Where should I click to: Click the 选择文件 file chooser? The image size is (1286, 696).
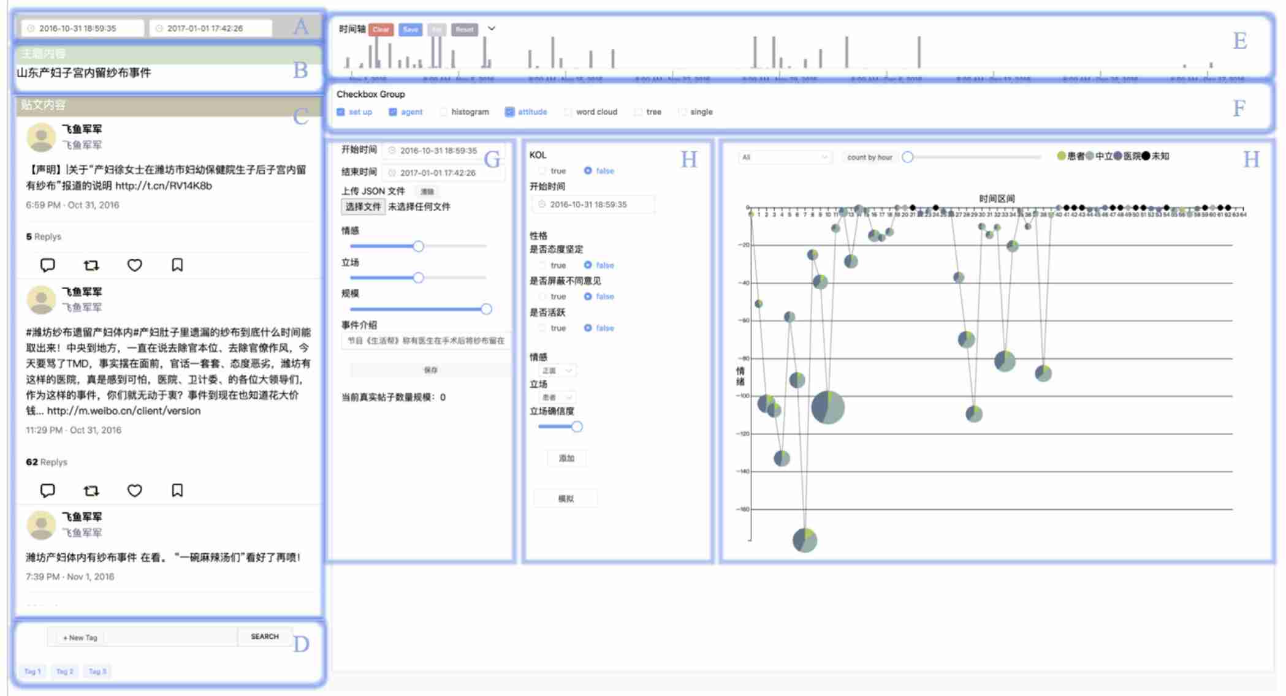pos(363,206)
